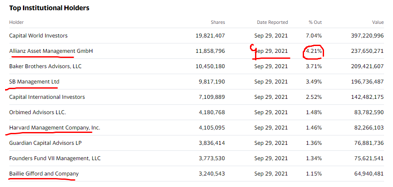The image size is (393, 187).
Task: Select Allianz Asset Management GmbH holder name
Action: (51, 51)
